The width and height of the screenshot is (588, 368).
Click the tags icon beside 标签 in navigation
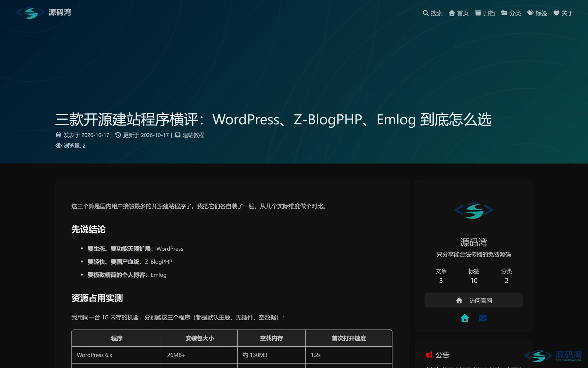(531, 13)
